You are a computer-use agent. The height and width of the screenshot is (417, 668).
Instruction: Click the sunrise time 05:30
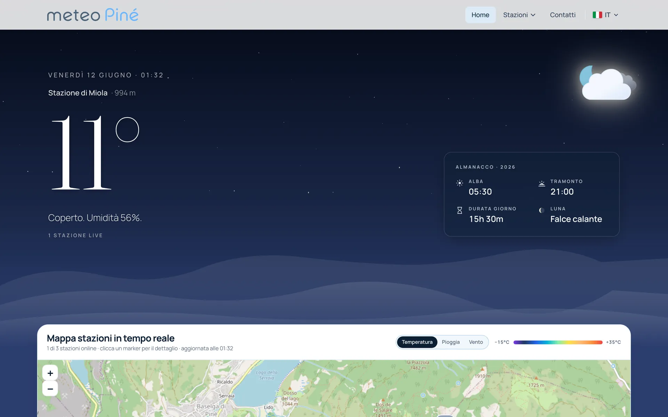pos(480,191)
